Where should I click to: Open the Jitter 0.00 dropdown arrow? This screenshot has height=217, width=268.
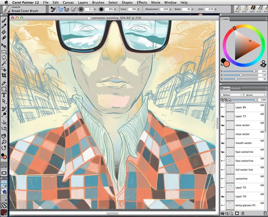point(215,9)
